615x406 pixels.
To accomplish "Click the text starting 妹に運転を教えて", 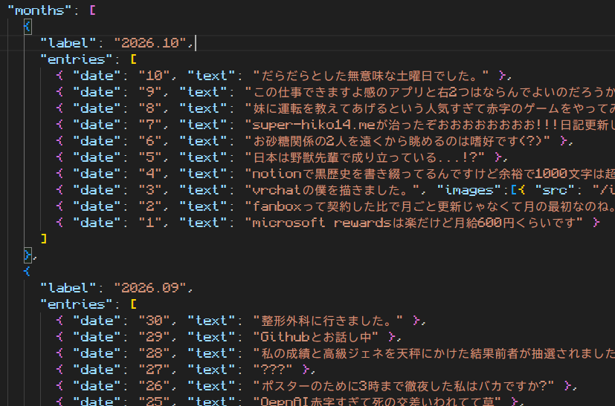I will tap(430, 108).
